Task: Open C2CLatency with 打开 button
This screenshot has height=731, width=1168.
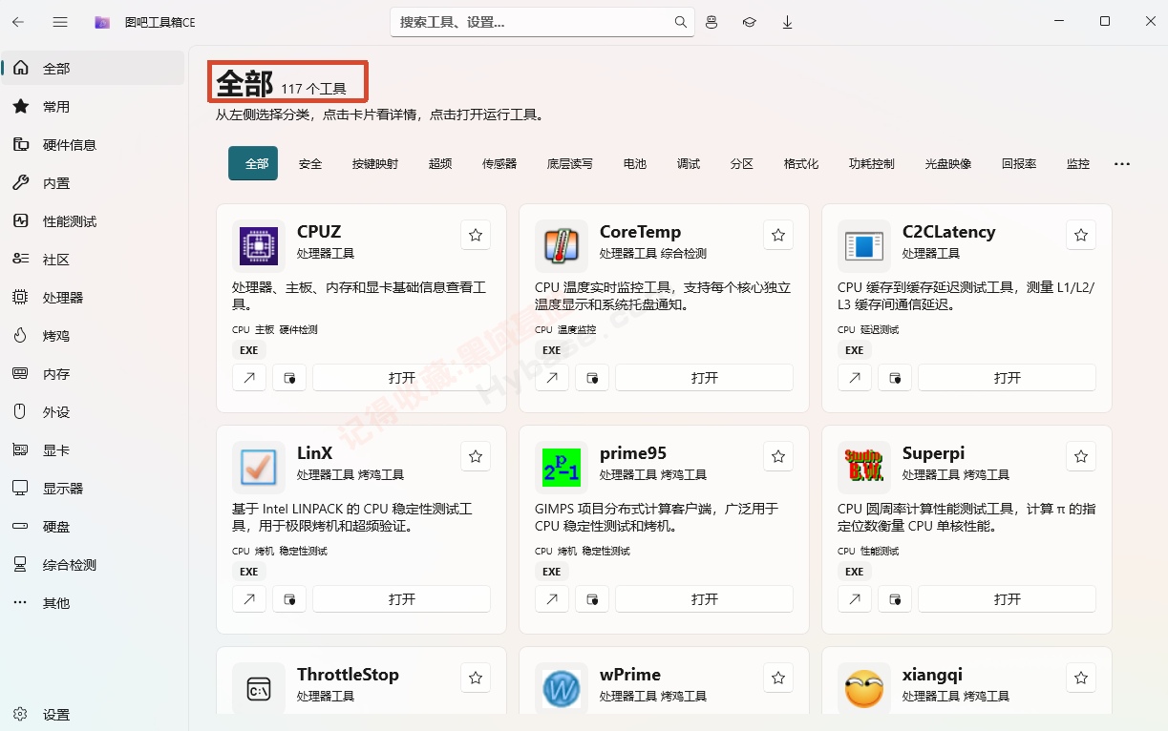Action: 1008,378
